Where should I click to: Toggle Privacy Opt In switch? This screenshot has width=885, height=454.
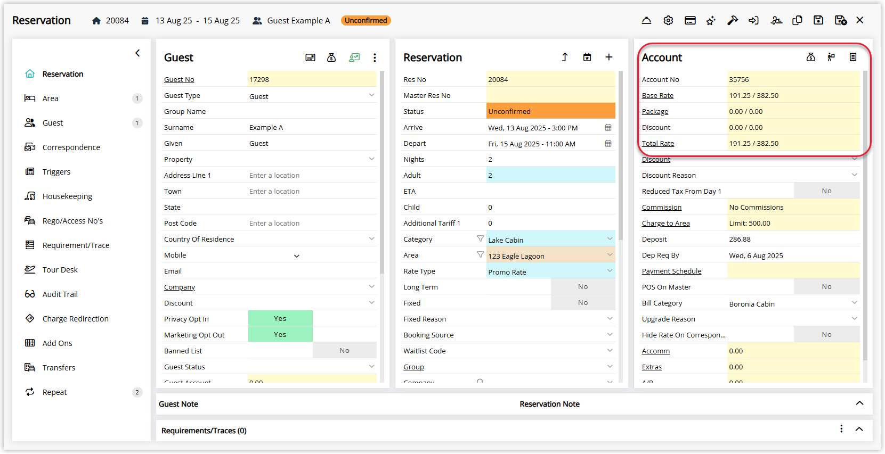tap(280, 318)
